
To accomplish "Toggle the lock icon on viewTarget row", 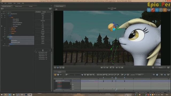I will point(2,26).
